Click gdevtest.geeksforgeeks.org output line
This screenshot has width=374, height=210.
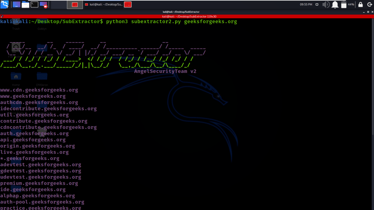pyautogui.click(x=40, y=171)
